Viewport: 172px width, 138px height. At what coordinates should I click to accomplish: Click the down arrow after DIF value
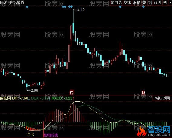(x=29, y=99)
